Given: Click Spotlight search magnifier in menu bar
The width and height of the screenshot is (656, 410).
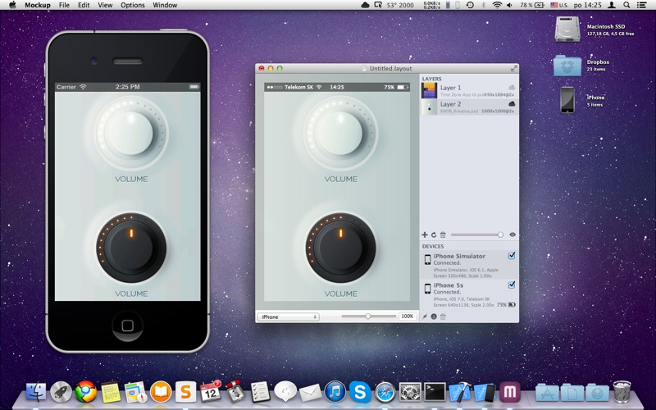Looking at the screenshot, I should [626, 5].
